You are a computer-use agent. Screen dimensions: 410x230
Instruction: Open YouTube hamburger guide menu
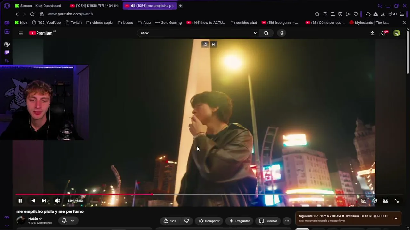point(21,33)
